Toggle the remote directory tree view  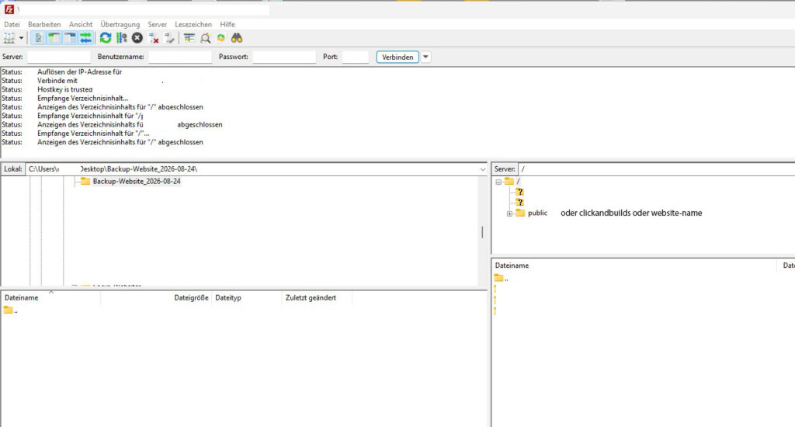coord(70,38)
